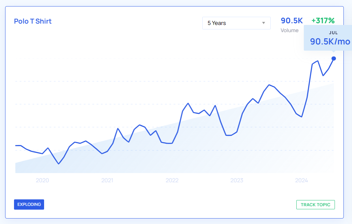The width and height of the screenshot is (352, 224).
Task: Click the 90.5K/mo tooltip value
Action: click(x=330, y=42)
